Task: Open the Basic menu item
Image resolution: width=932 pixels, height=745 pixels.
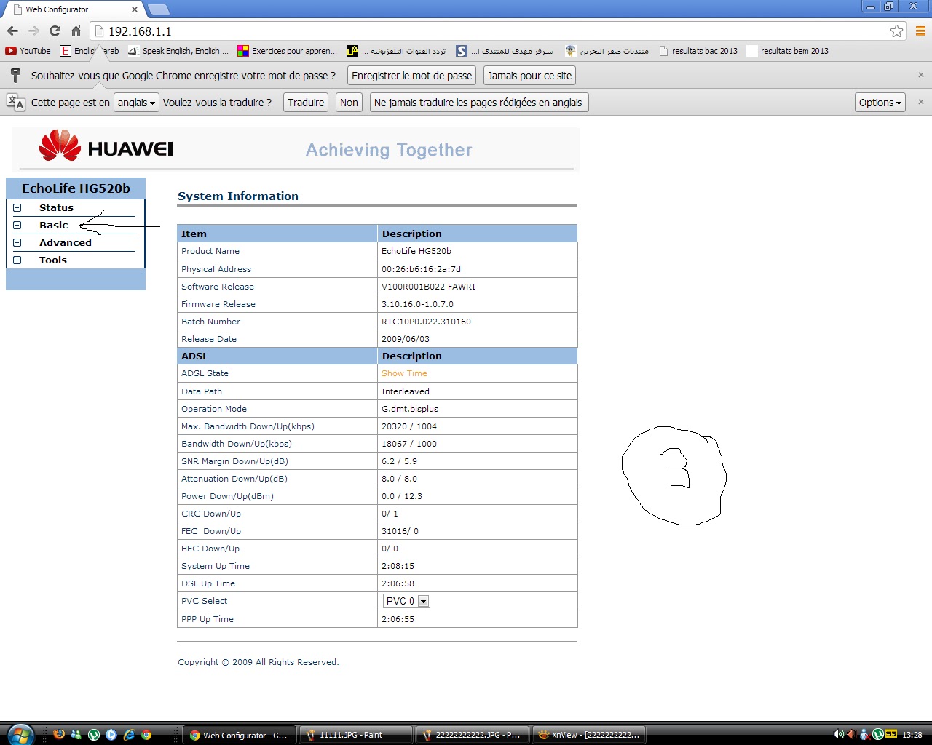Action: (53, 225)
